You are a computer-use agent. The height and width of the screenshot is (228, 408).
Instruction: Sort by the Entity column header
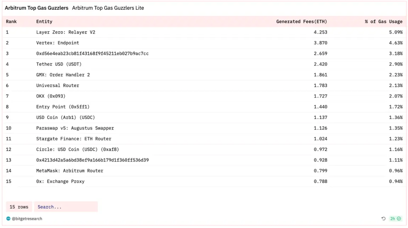pyautogui.click(x=44, y=22)
